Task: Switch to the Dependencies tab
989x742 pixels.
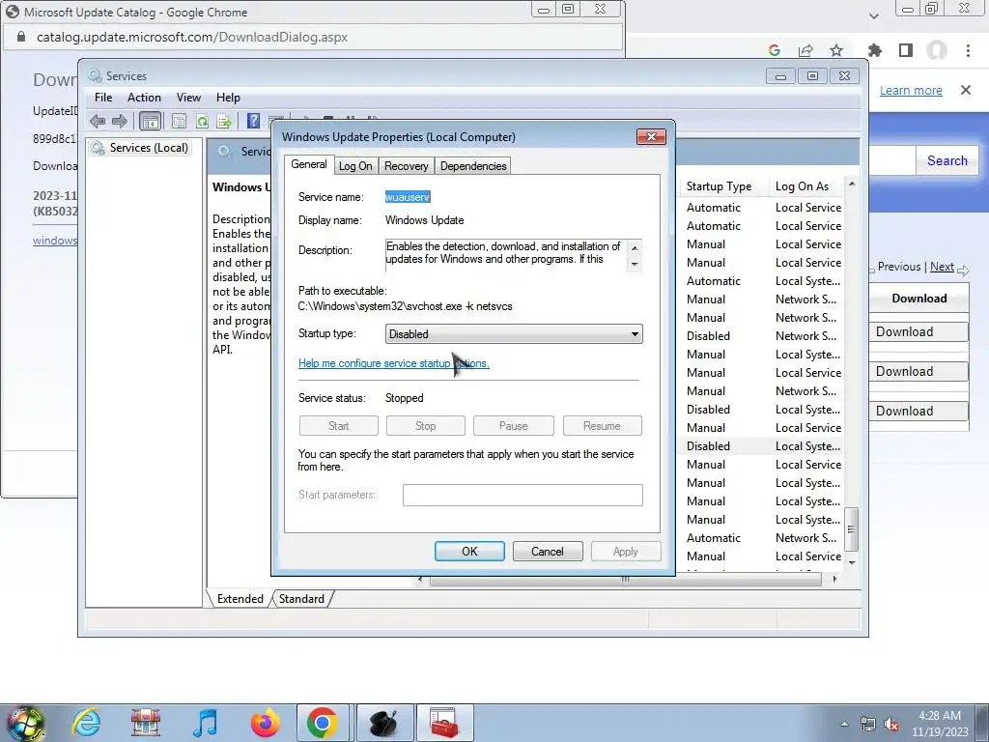Action: [x=473, y=166]
